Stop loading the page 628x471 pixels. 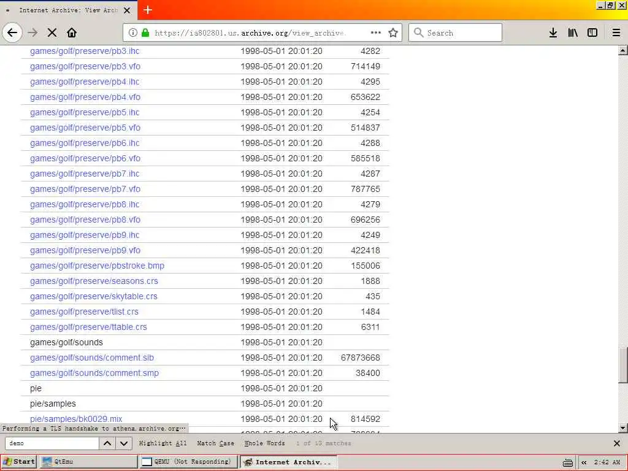(x=52, y=33)
